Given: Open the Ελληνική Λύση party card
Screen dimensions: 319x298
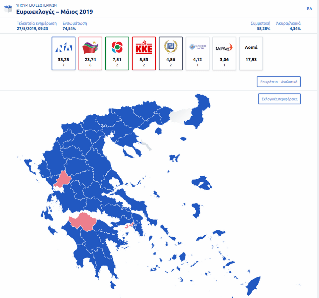Looking at the screenshot, I should coord(197,53).
